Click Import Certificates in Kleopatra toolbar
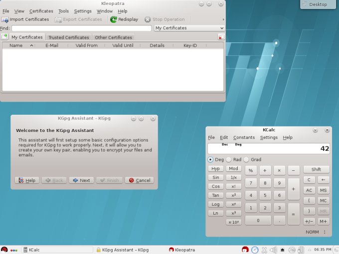The width and height of the screenshot is (339, 254). point(25,19)
